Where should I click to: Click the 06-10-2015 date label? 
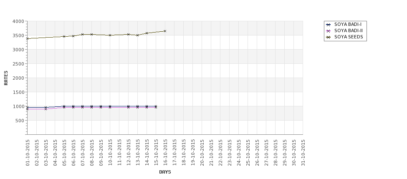click(73, 153)
